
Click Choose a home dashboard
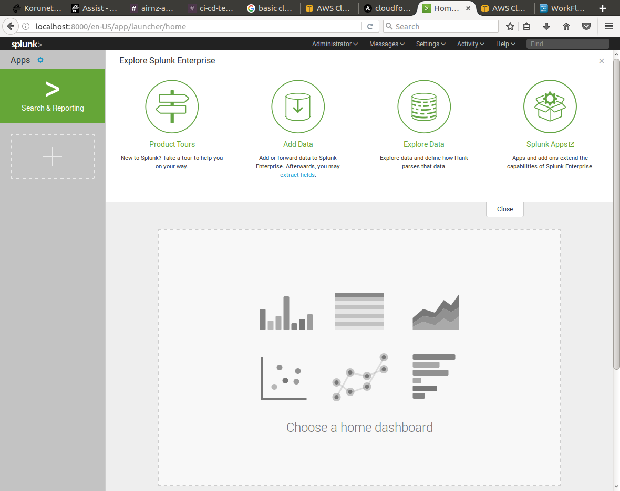click(x=359, y=428)
